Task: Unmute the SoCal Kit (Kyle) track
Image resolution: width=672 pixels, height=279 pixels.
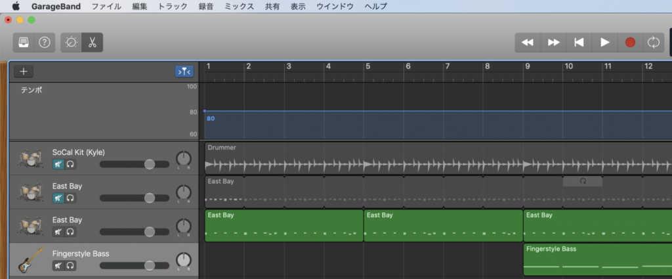Action: click(58, 164)
